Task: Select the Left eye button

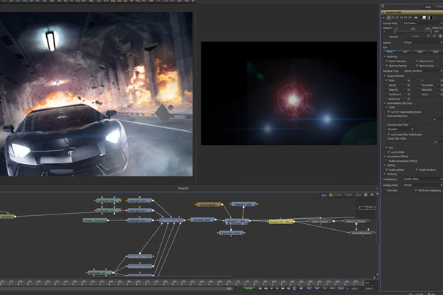Action: [x=405, y=52]
